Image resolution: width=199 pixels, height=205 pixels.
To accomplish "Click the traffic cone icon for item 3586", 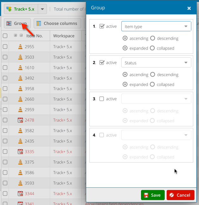I will [20, 173].
